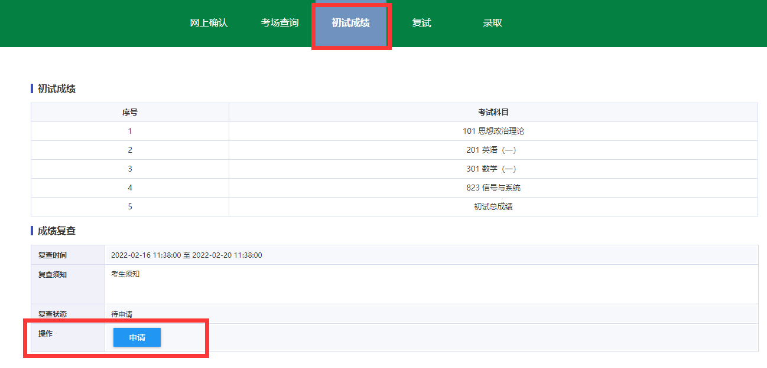The height and width of the screenshot is (368, 767).
Task: Click the 考试科目 column header
Action: pyautogui.click(x=493, y=112)
